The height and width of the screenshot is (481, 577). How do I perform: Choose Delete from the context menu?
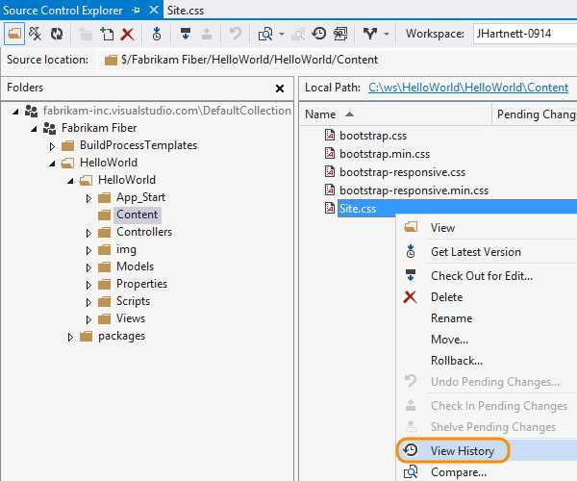point(447,297)
